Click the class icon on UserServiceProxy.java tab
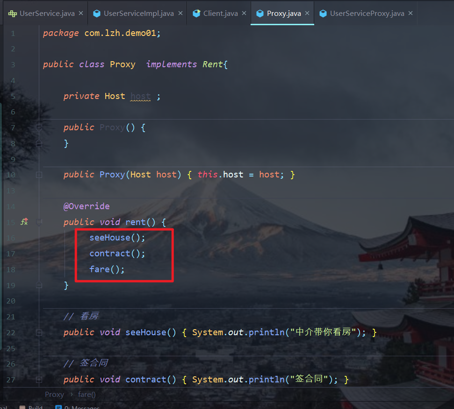Image resolution: width=454 pixels, height=409 pixels. [x=323, y=14]
